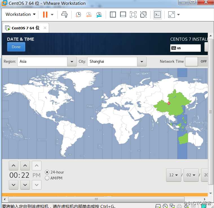Click the VMware Workstation title bar icon
Viewport: 214px width, 208px height.
point(4,3)
